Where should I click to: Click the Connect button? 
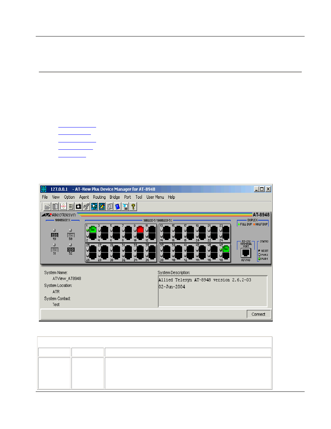(x=258, y=314)
